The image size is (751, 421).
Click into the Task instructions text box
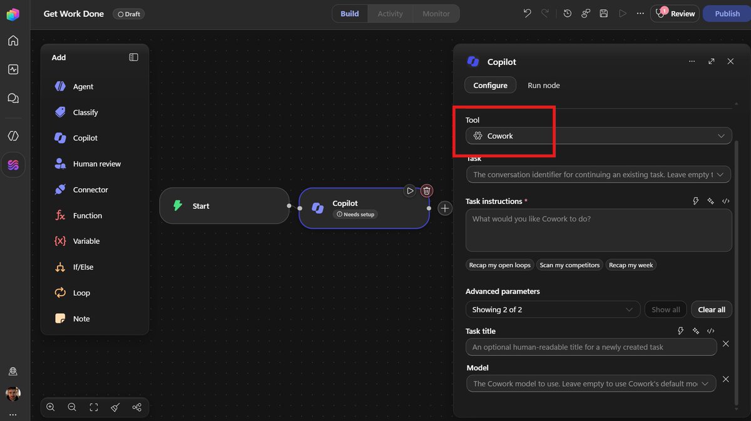(x=599, y=230)
